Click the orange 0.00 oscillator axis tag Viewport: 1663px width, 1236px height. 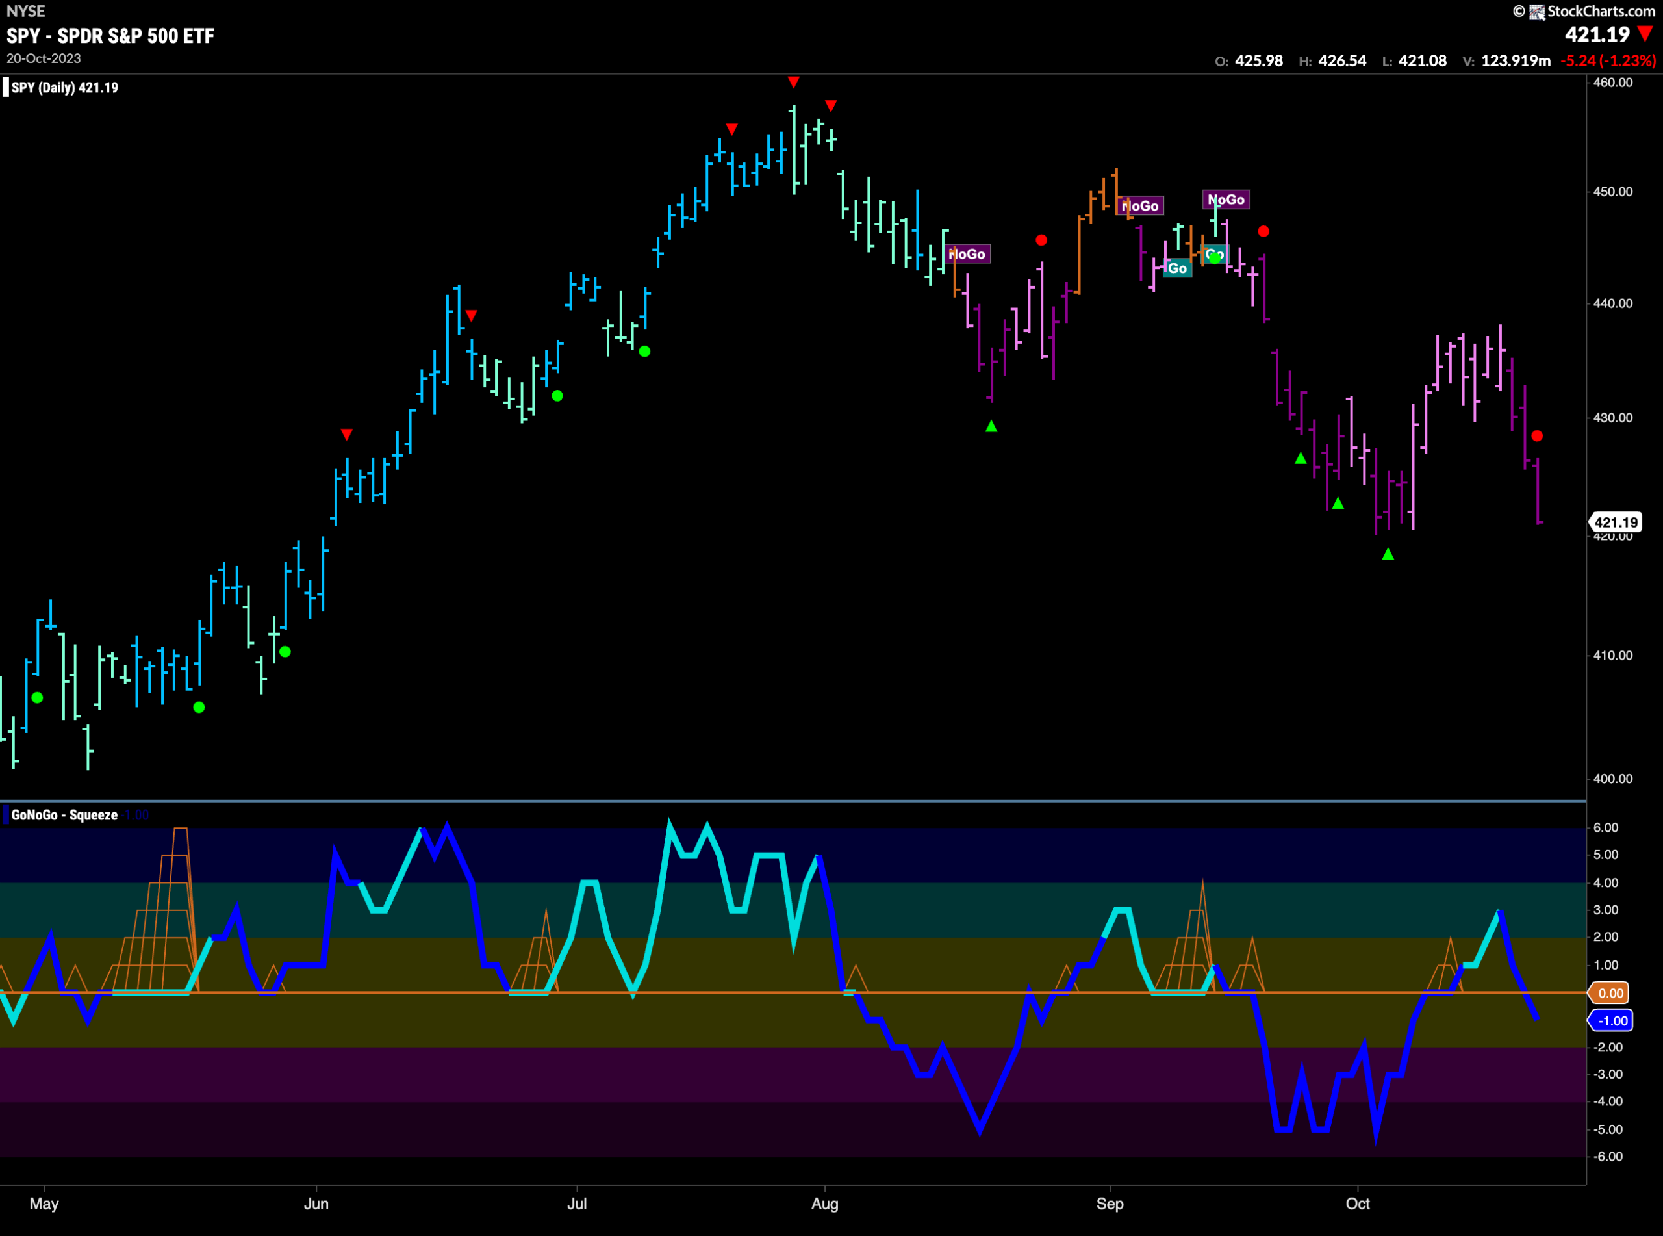pos(1610,993)
